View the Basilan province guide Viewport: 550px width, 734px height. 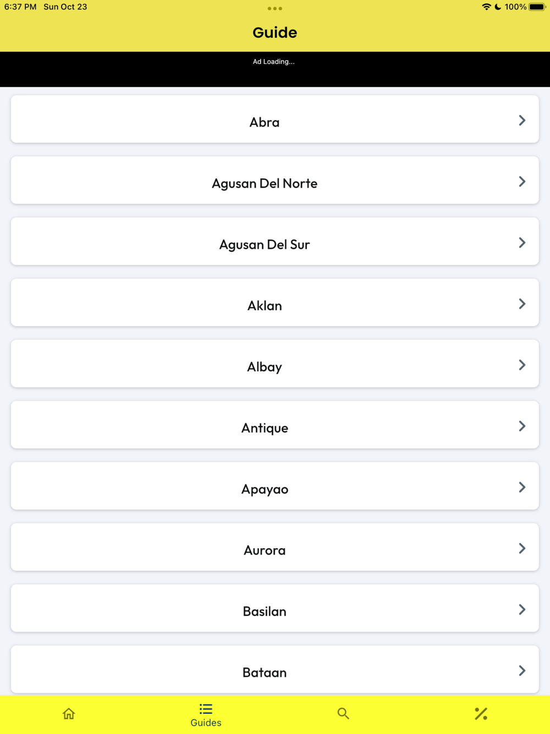[275, 608]
